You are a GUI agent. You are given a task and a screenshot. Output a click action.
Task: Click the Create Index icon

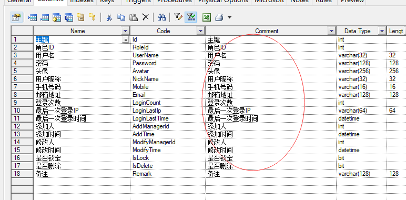80,17
